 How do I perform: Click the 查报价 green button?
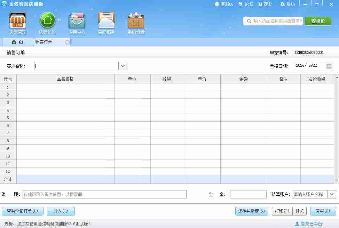click(318, 21)
